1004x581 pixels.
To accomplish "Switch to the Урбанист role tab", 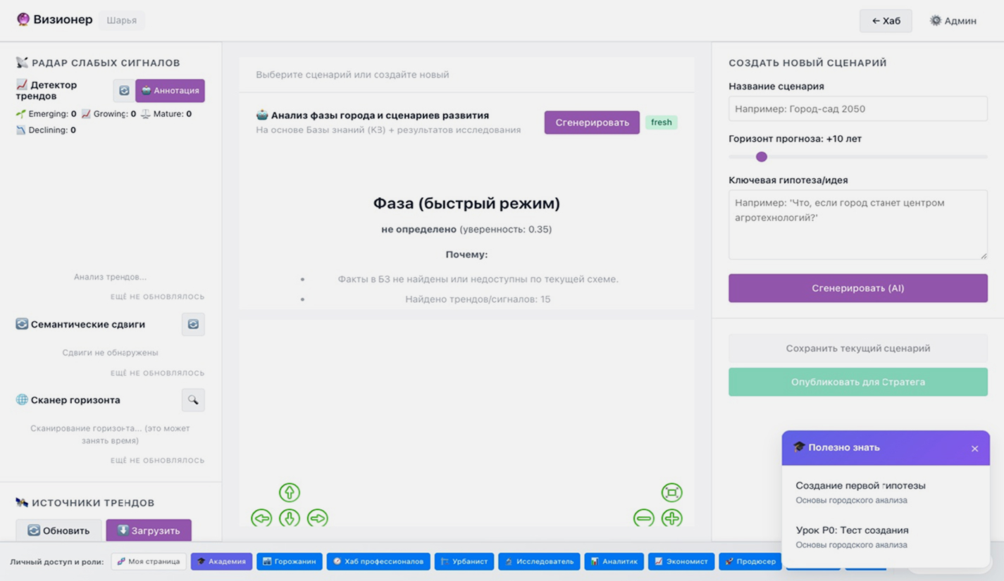I will click(464, 561).
